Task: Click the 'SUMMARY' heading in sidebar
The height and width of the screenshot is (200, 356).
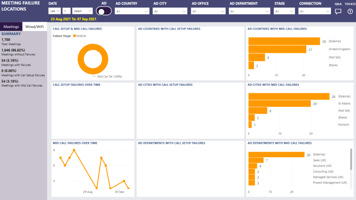Action: (11, 34)
